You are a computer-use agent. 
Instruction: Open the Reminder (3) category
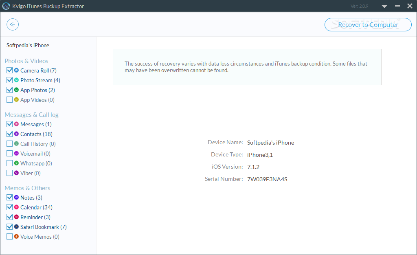point(35,217)
